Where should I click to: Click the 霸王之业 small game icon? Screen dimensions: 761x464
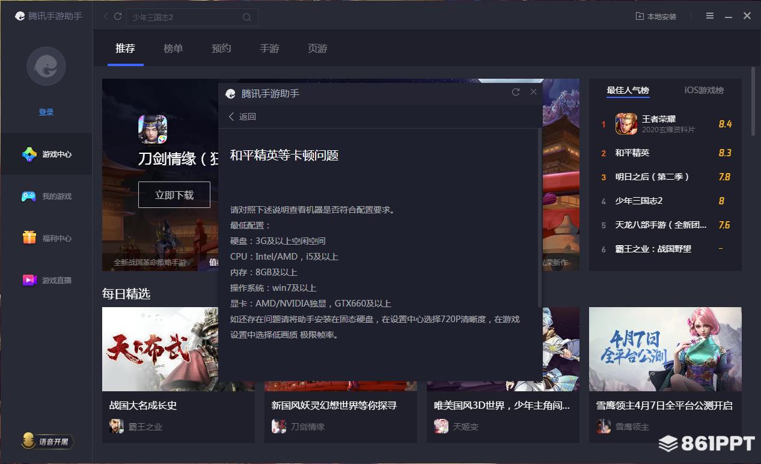click(117, 426)
